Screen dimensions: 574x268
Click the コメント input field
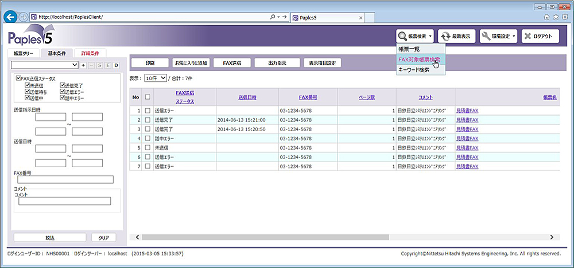64,201
